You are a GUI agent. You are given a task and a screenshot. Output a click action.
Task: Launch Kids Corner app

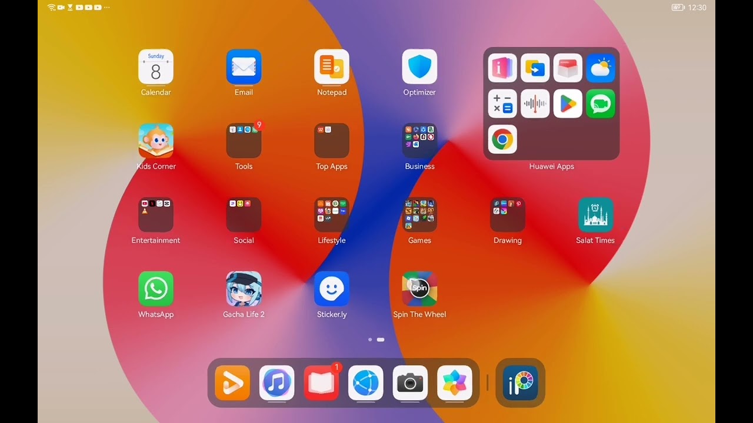[x=156, y=140]
